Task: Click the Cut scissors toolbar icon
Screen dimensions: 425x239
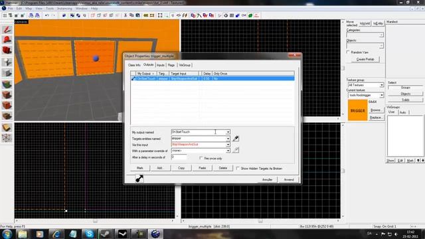Action: click(126, 15)
